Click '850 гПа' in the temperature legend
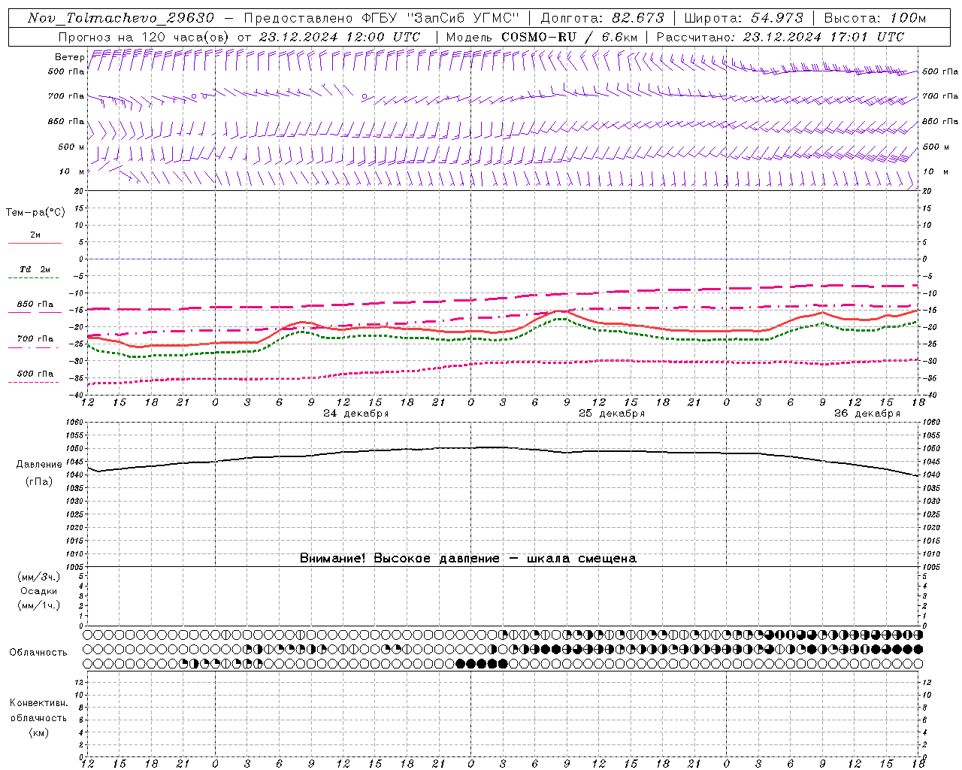The width and height of the screenshot is (962, 770). [x=35, y=304]
